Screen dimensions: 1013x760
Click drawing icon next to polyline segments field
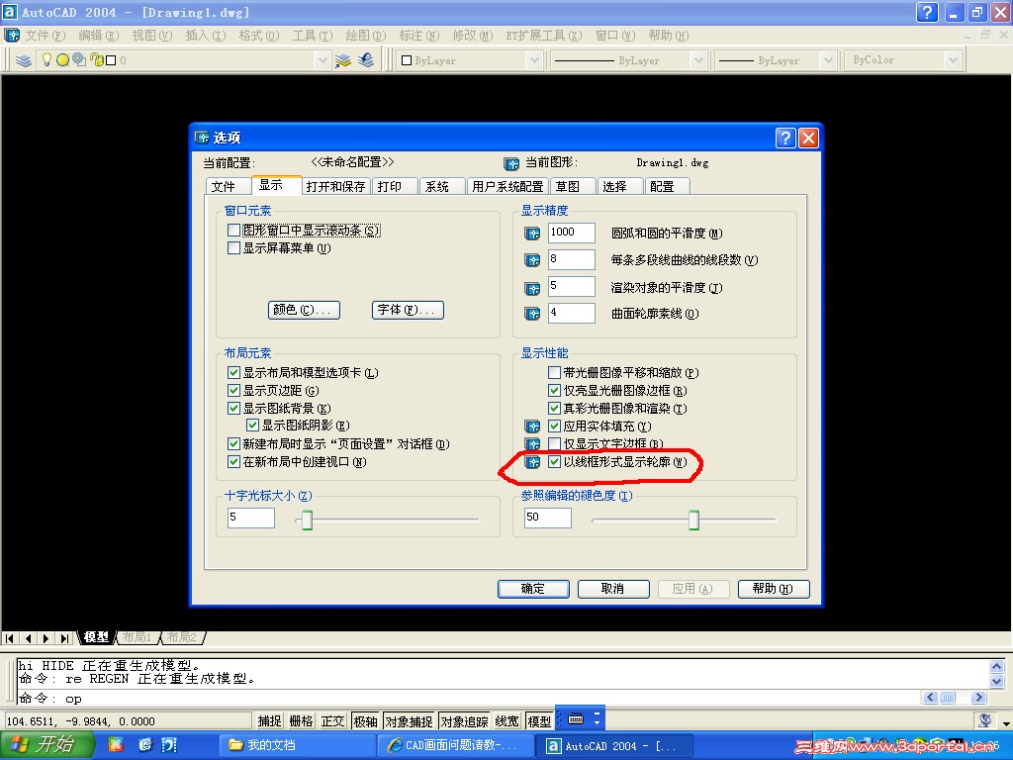[532, 260]
